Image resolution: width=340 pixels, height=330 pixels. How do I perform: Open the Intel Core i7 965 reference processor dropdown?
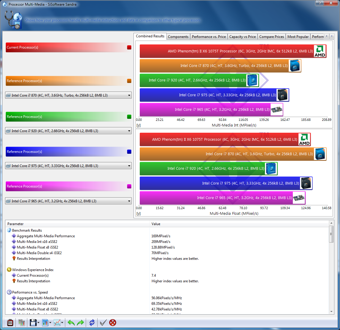[x=68, y=201]
